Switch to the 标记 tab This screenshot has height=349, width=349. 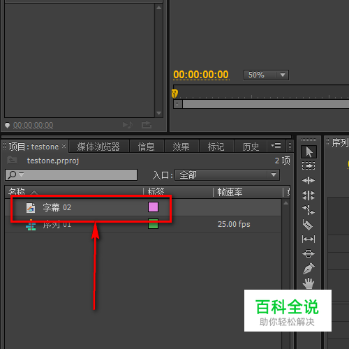(216, 147)
